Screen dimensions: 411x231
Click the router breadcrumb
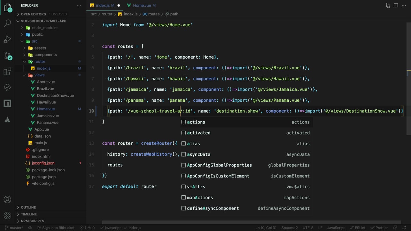107,14
